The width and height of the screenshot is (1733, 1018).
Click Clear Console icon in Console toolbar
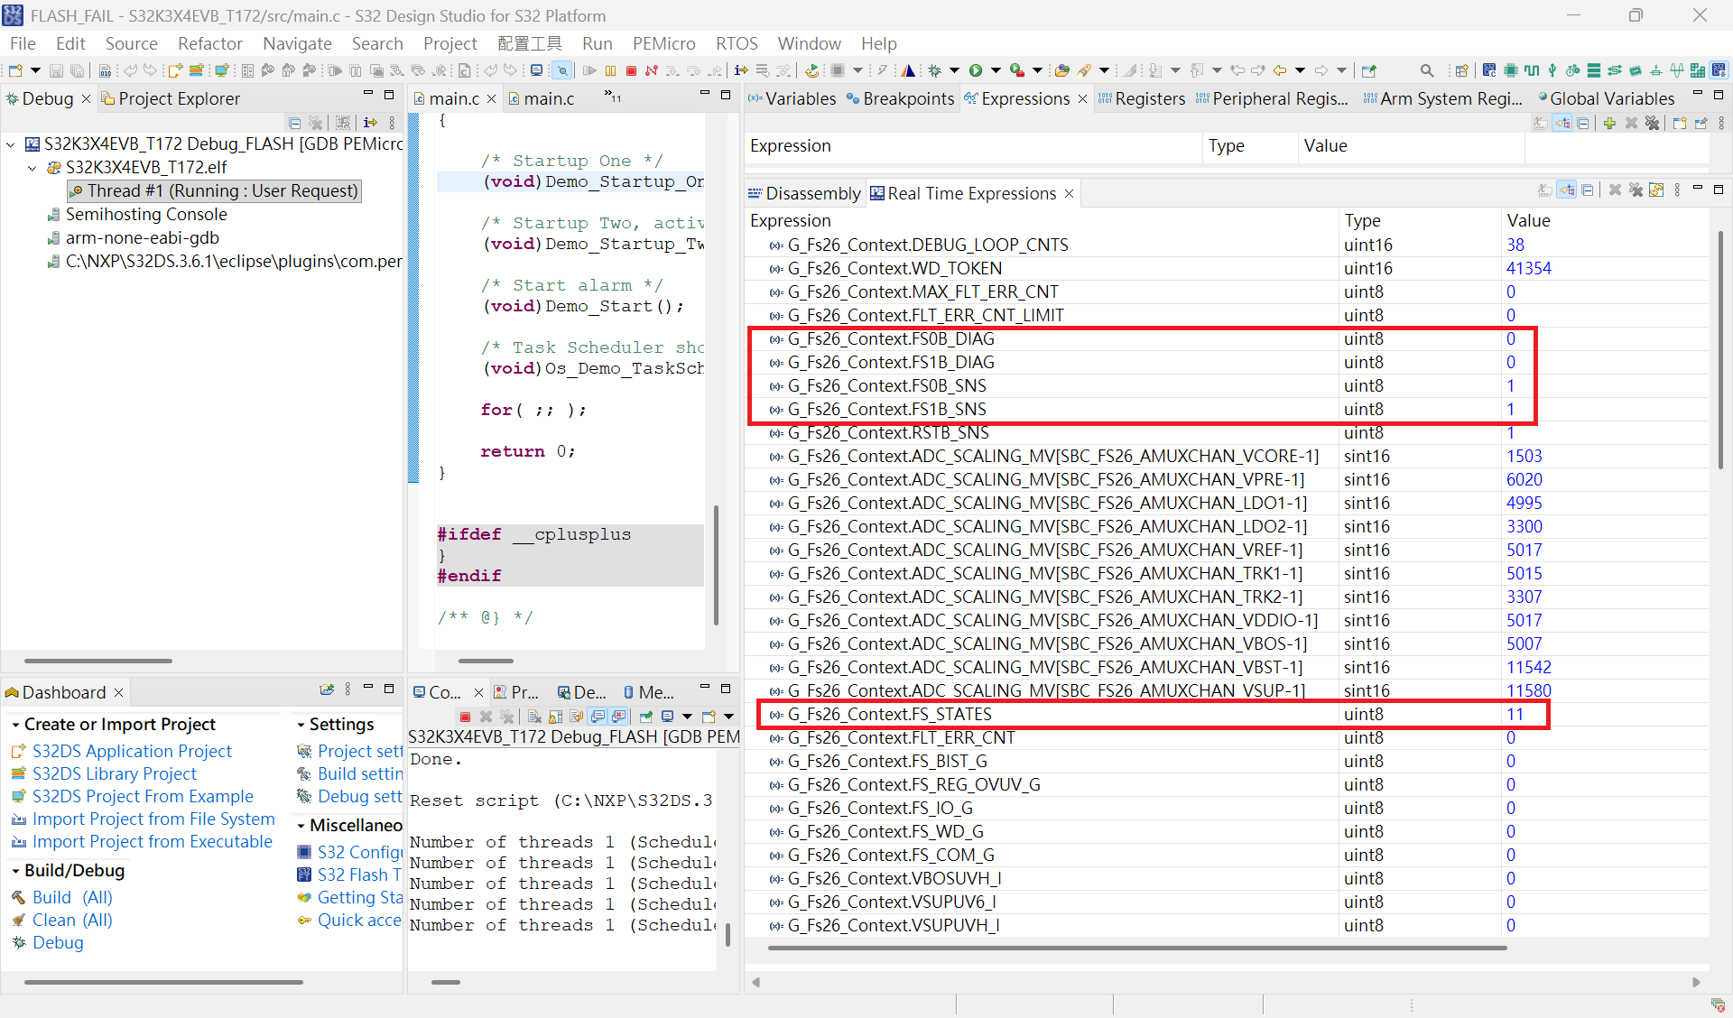(x=534, y=717)
